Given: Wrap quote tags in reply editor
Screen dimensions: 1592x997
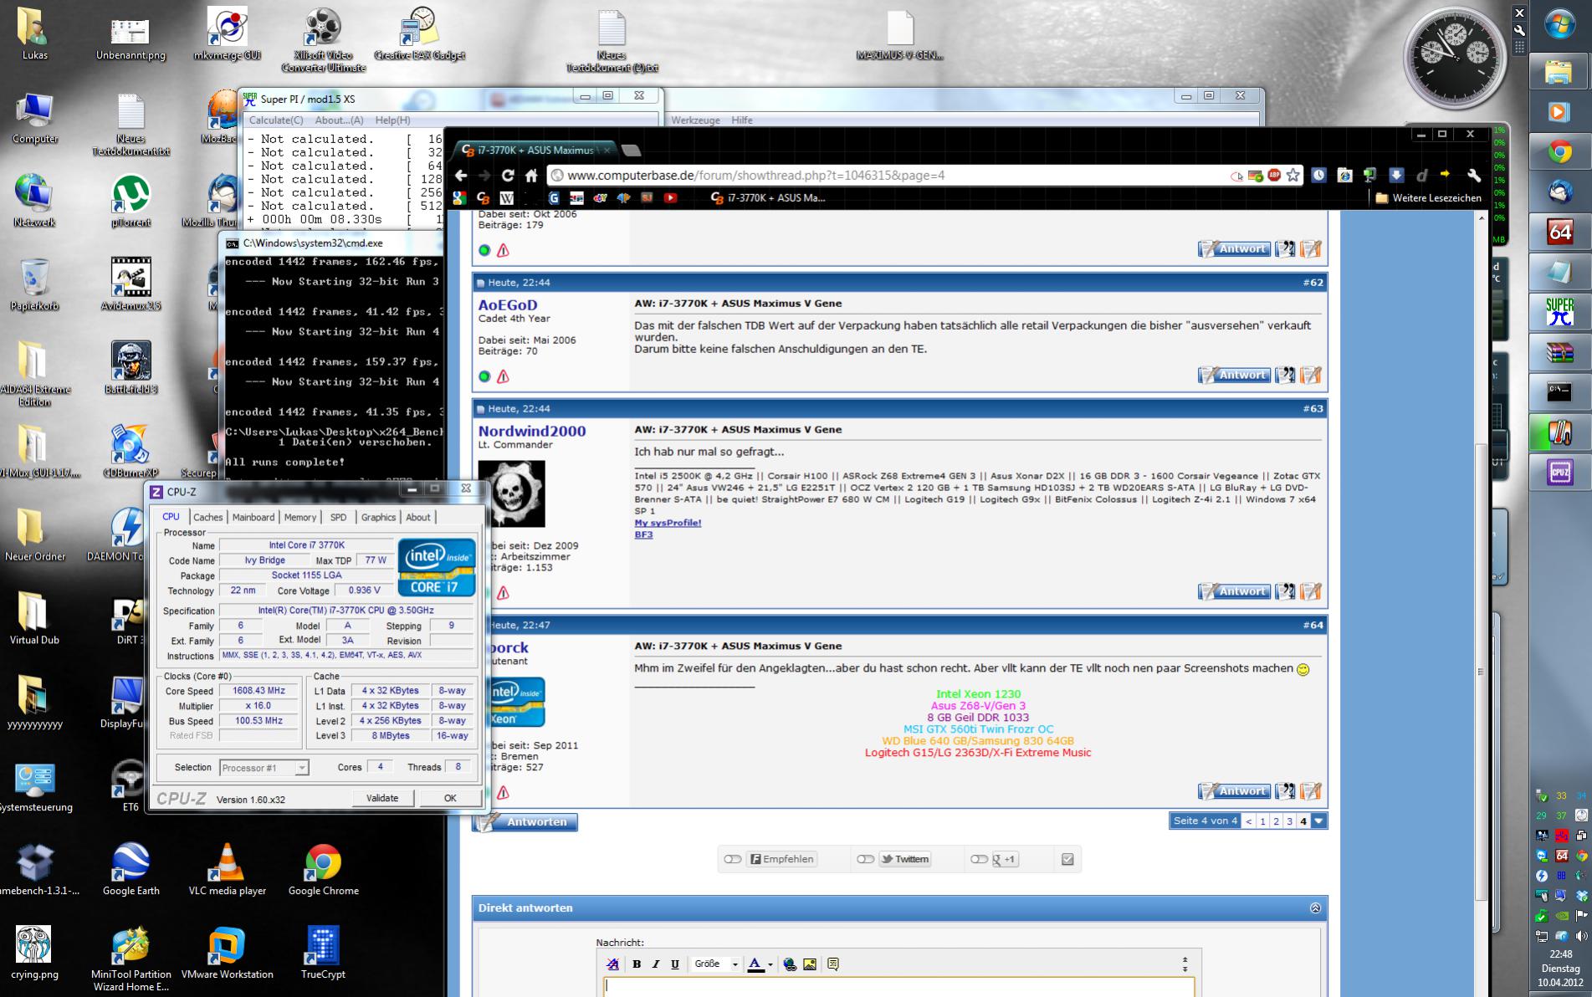Looking at the screenshot, I should point(833,964).
